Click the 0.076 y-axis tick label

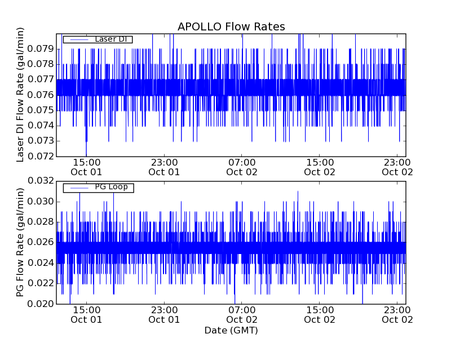[41, 95]
